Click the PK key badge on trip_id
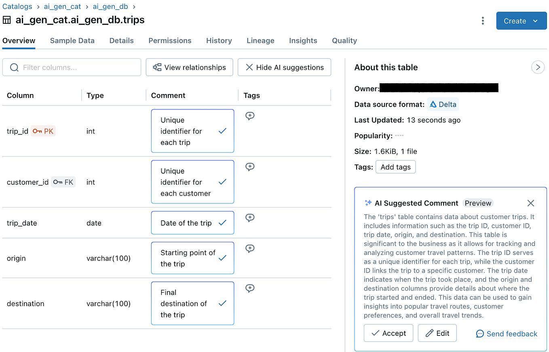549x352 pixels. click(43, 131)
